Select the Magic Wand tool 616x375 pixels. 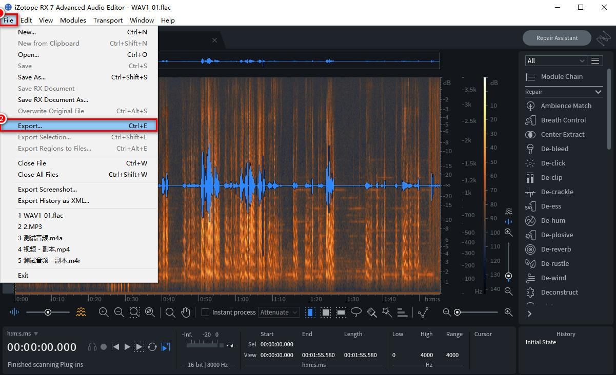click(x=387, y=312)
